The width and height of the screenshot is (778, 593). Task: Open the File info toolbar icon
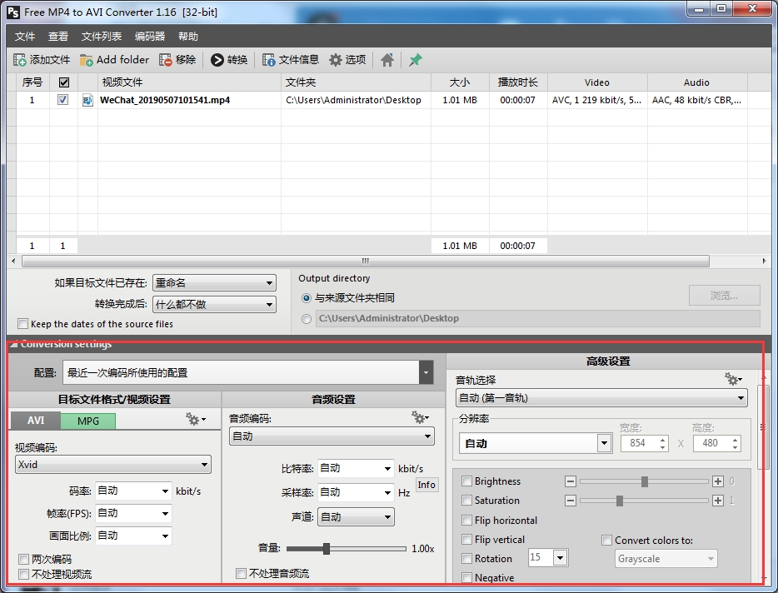pyautogui.click(x=269, y=60)
